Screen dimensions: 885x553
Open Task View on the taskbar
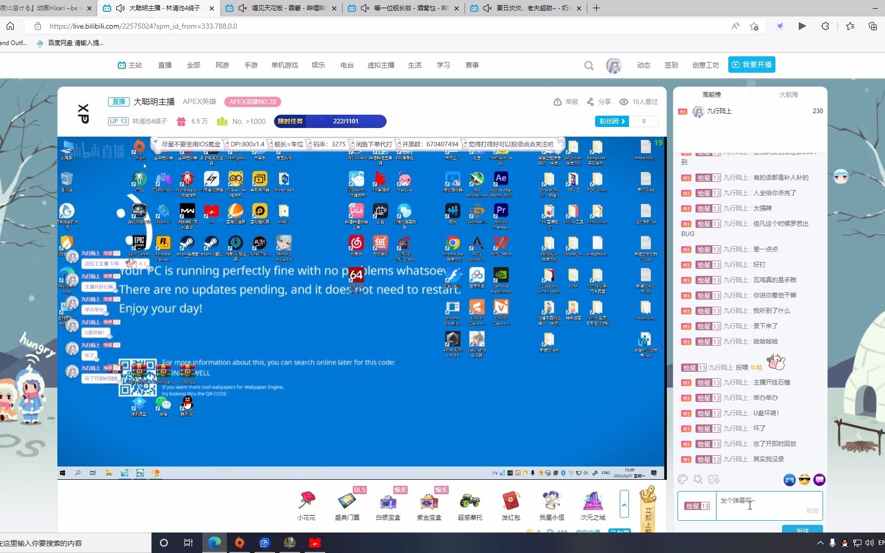click(188, 543)
